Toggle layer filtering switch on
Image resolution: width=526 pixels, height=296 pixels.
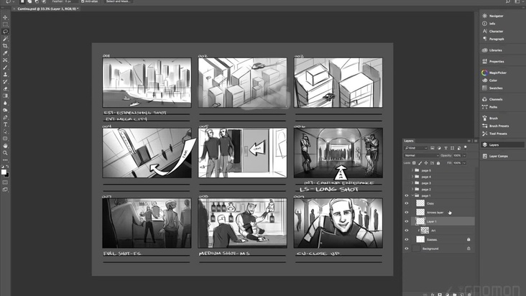pyautogui.click(x=466, y=147)
